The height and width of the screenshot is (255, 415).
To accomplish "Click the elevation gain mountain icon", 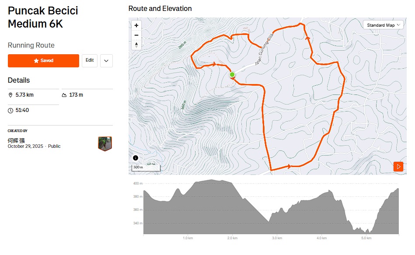I will point(64,95).
